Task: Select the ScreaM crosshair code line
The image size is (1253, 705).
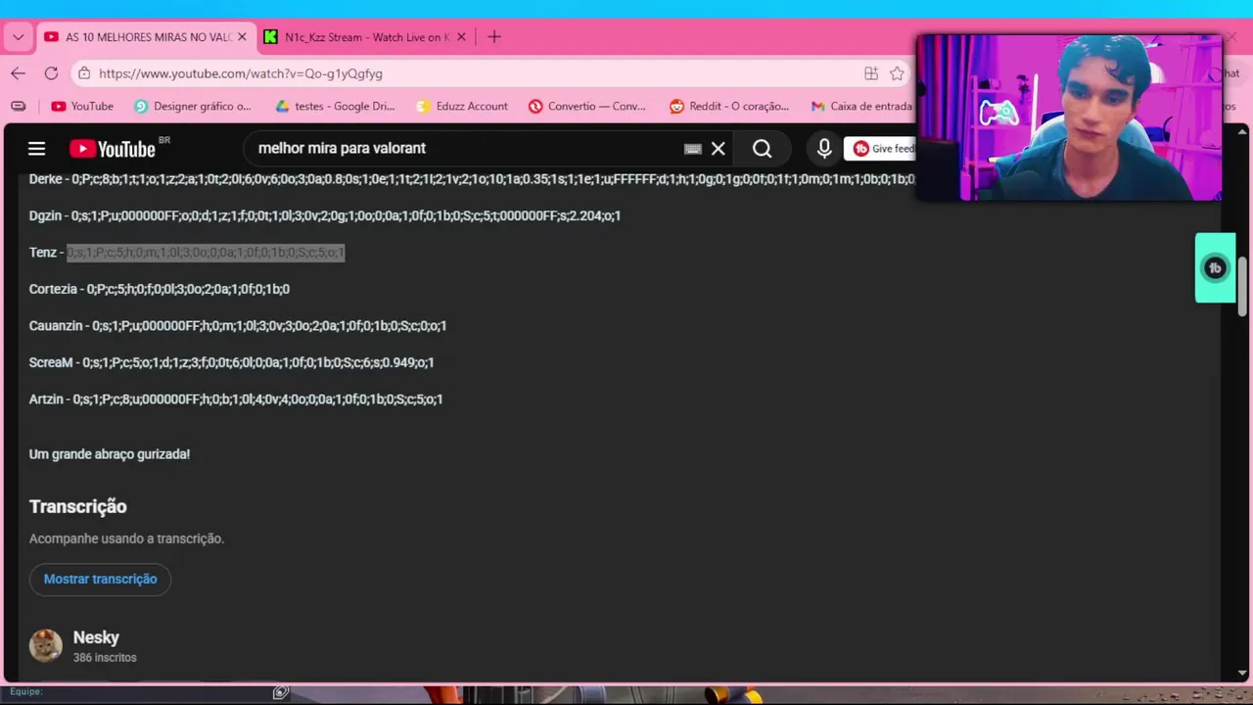Action: coord(231,362)
